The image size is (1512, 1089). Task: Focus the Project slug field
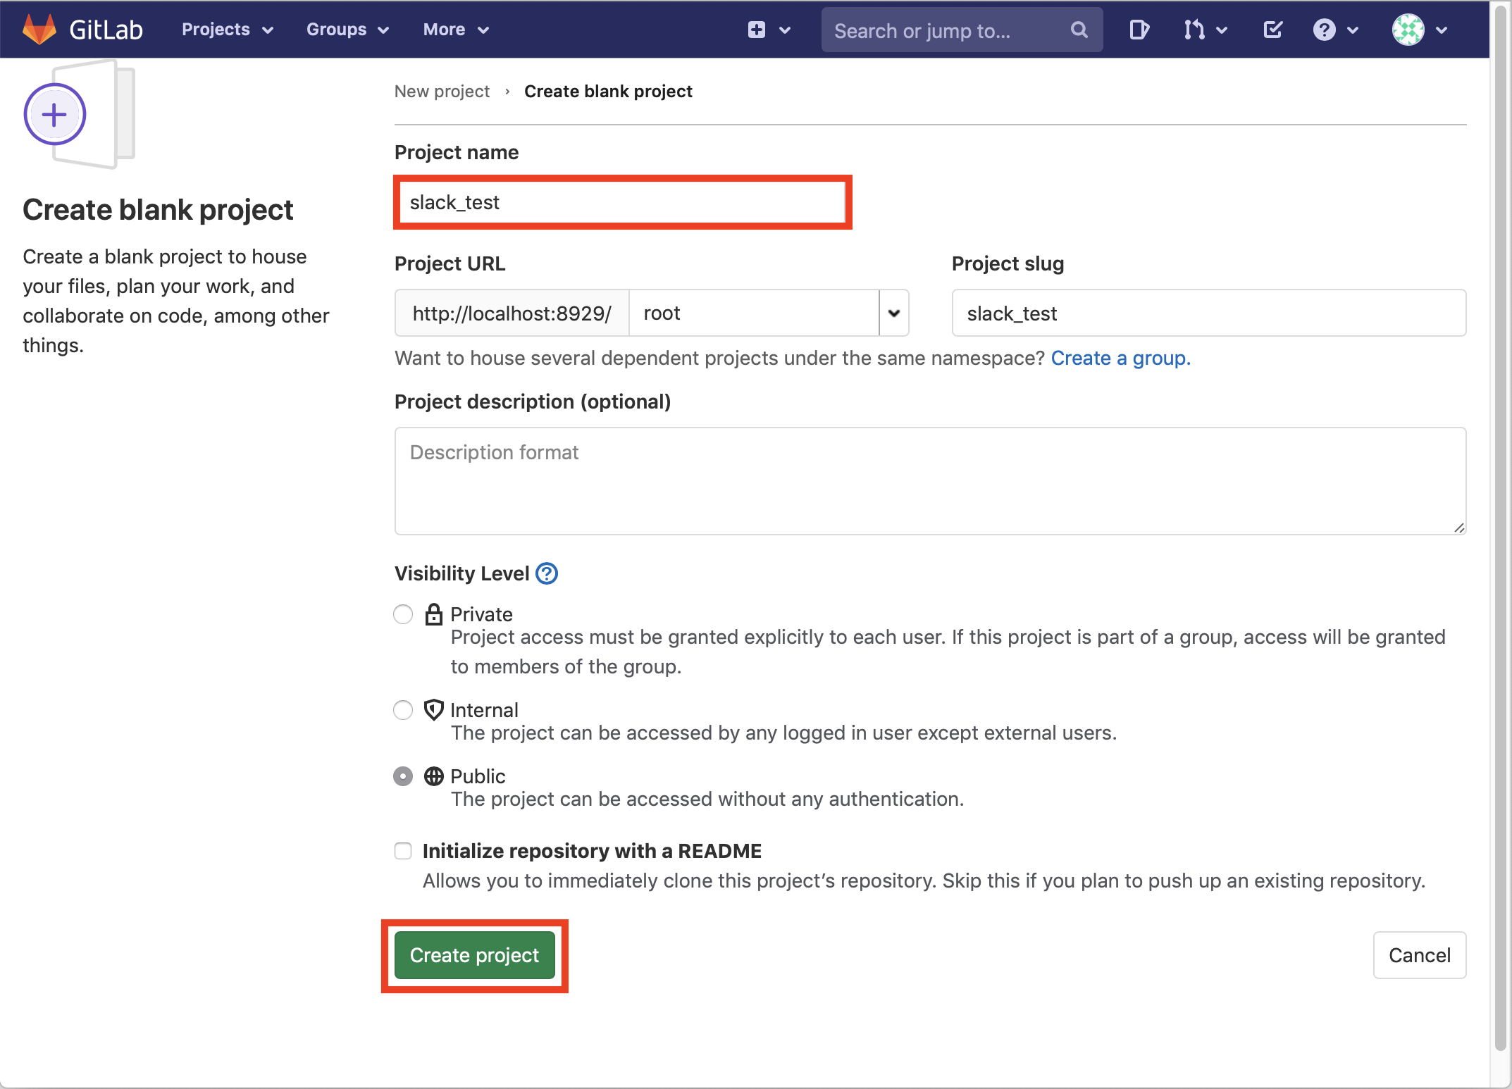pos(1208,313)
